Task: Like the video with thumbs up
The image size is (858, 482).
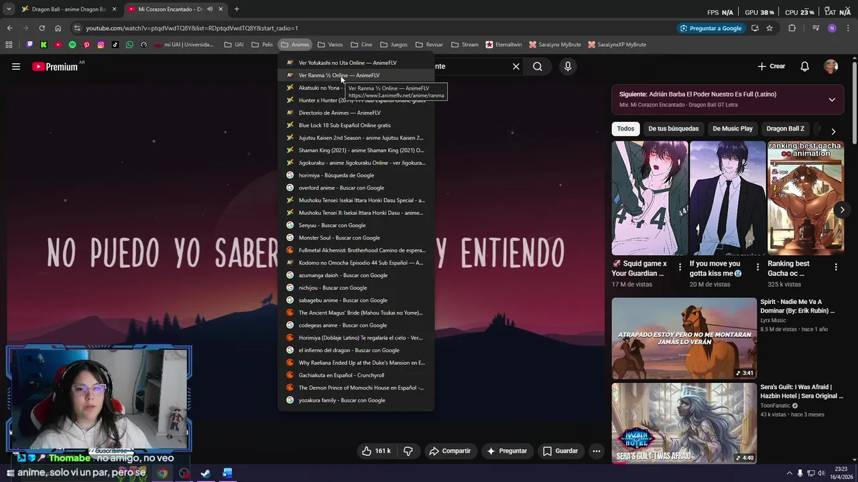Action: [376, 451]
